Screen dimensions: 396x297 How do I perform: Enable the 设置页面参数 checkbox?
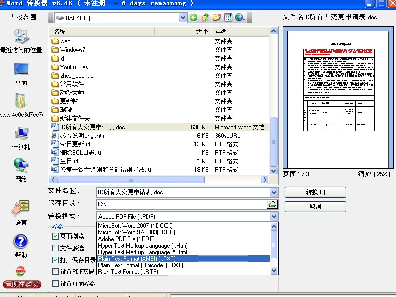[56, 284]
